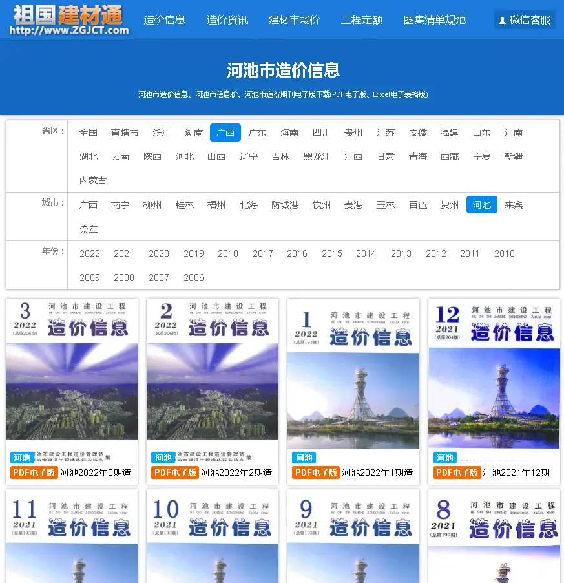Click the 祖国建材通 site logo
The width and height of the screenshot is (564, 583).
tap(69, 19)
